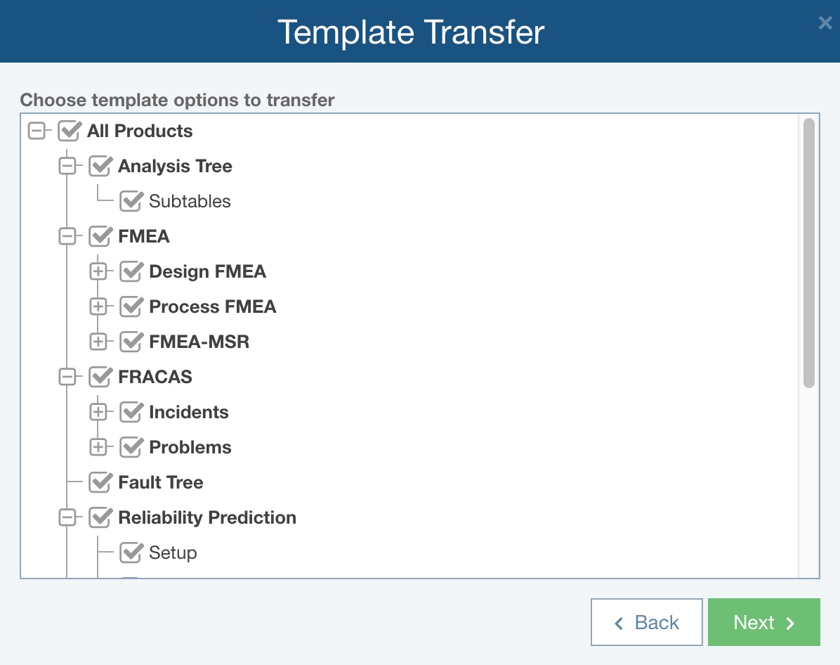Close the Template Transfer dialog
Screen dimensions: 840x665
coord(825,23)
